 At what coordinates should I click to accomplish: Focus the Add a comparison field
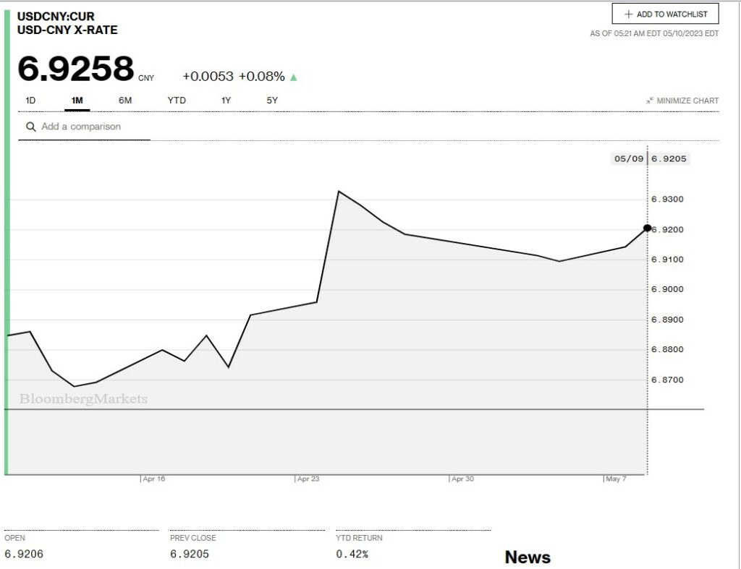(x=81, y=127)
